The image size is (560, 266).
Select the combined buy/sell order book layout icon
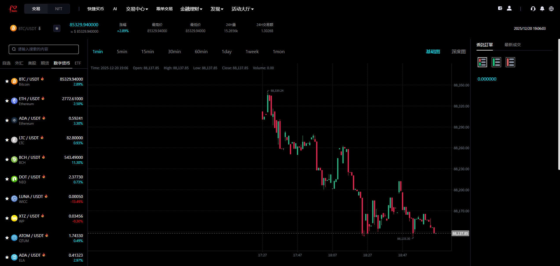[x=482, y=62]
